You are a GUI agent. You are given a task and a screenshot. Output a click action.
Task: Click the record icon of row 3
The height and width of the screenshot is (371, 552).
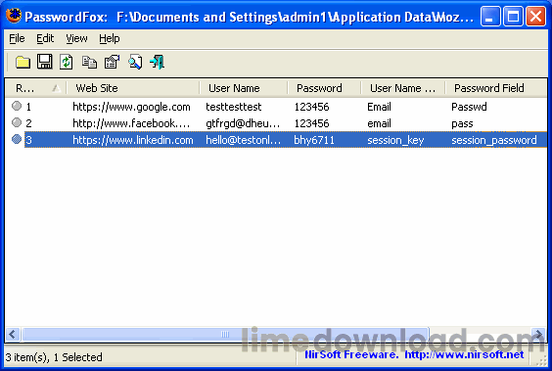[x=17, y=139]
